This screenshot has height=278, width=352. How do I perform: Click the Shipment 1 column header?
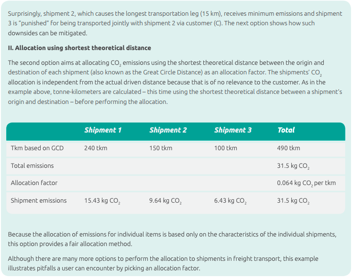(x=103, y=130)
